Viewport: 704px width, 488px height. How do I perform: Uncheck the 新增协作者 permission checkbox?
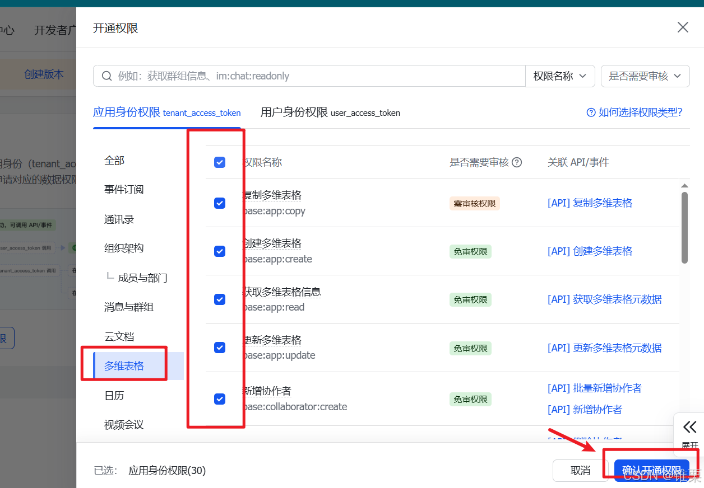click(220, 399)
